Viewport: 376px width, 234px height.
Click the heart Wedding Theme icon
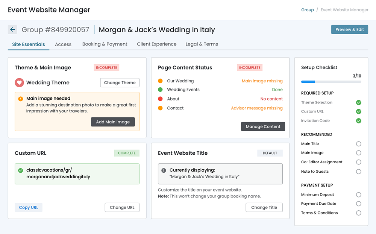pos(19,82)
